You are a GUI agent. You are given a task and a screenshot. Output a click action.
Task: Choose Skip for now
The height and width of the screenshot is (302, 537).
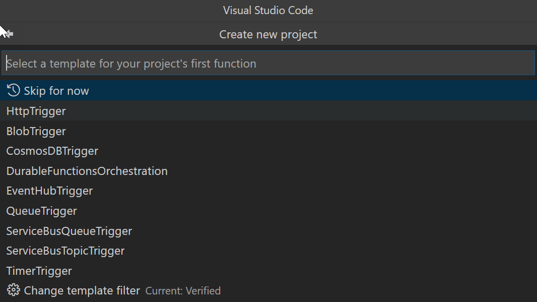pyautogui.click(x=57, y=90)
